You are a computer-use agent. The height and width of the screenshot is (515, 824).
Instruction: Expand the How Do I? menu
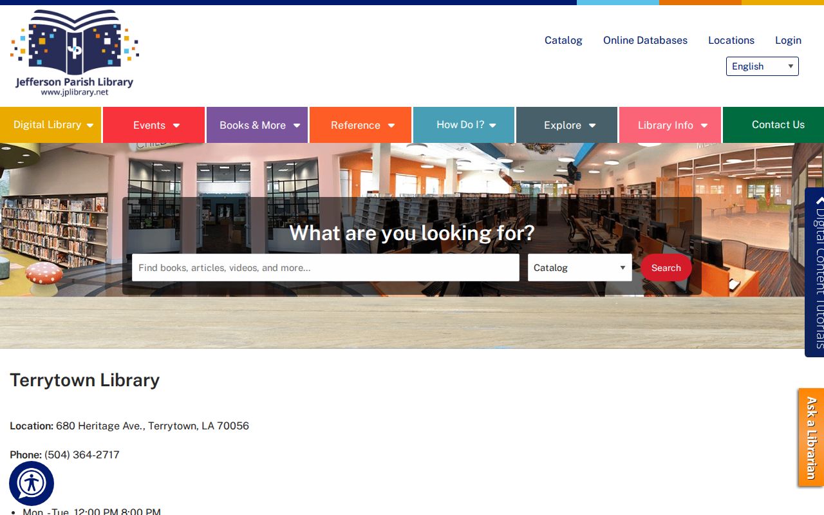(x=464, y=125)
